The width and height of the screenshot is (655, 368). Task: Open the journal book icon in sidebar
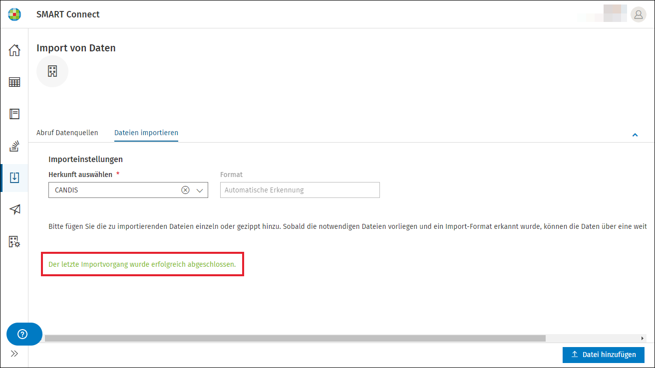(14, 114)
